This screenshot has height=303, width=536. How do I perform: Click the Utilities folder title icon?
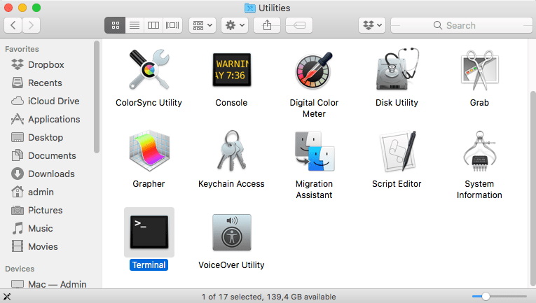[x=250, y=8]
